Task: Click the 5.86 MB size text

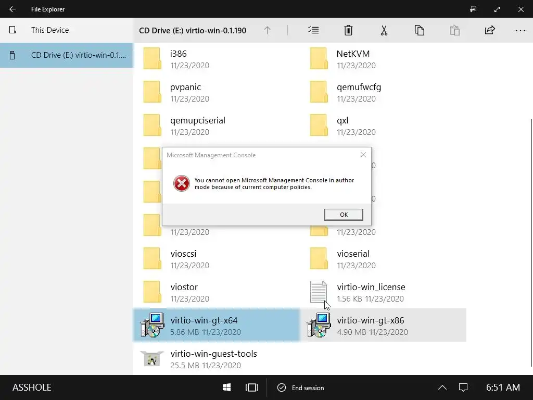Action: tap(185, 332)
